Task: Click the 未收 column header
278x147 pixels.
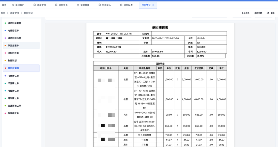Action: pyautogui.click(x=221, y=68)
